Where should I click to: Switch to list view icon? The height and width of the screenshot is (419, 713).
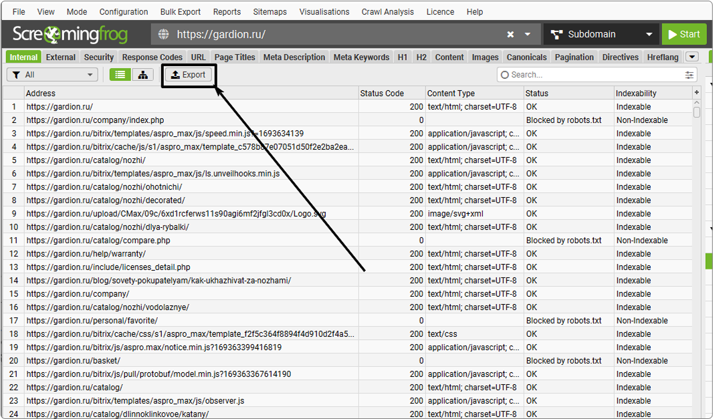[120, 75]
